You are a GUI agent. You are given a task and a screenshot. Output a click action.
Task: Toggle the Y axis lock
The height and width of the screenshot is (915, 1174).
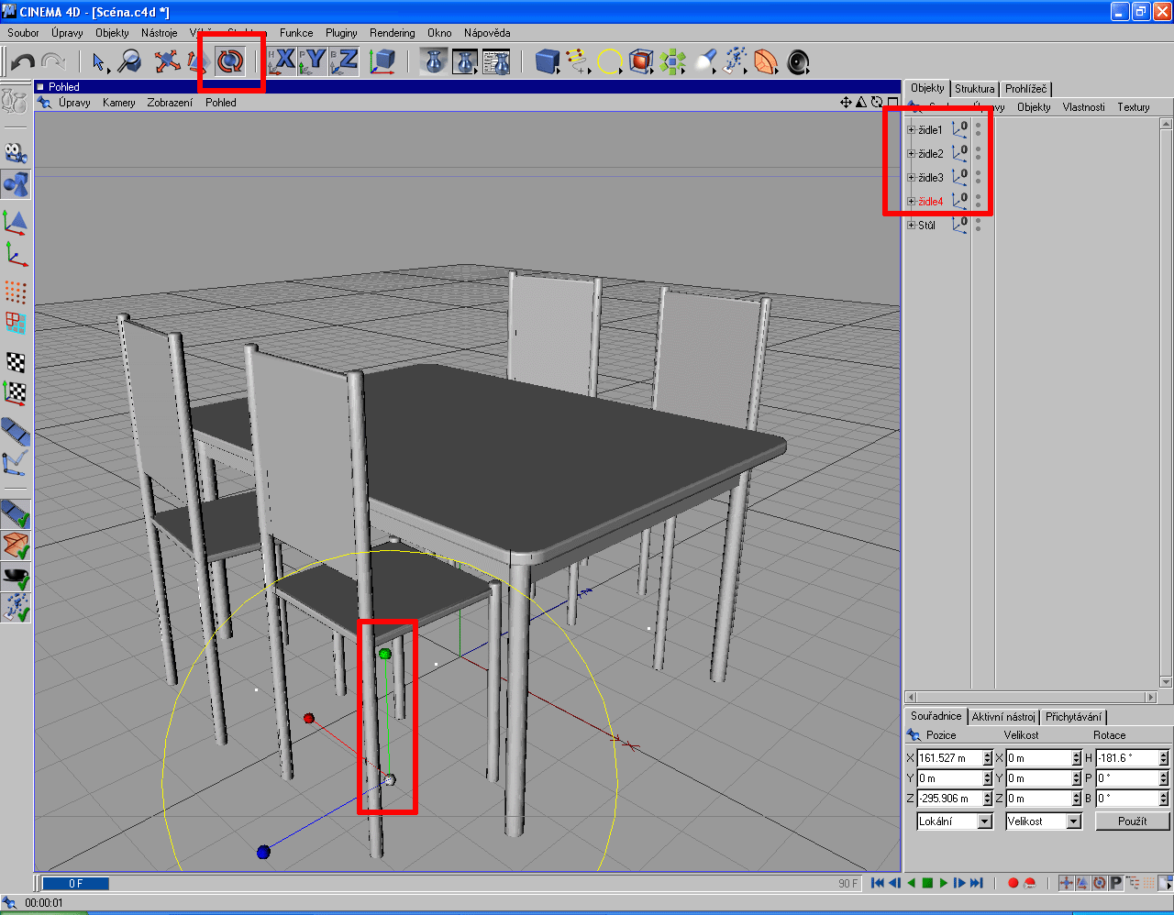[314, 61]
